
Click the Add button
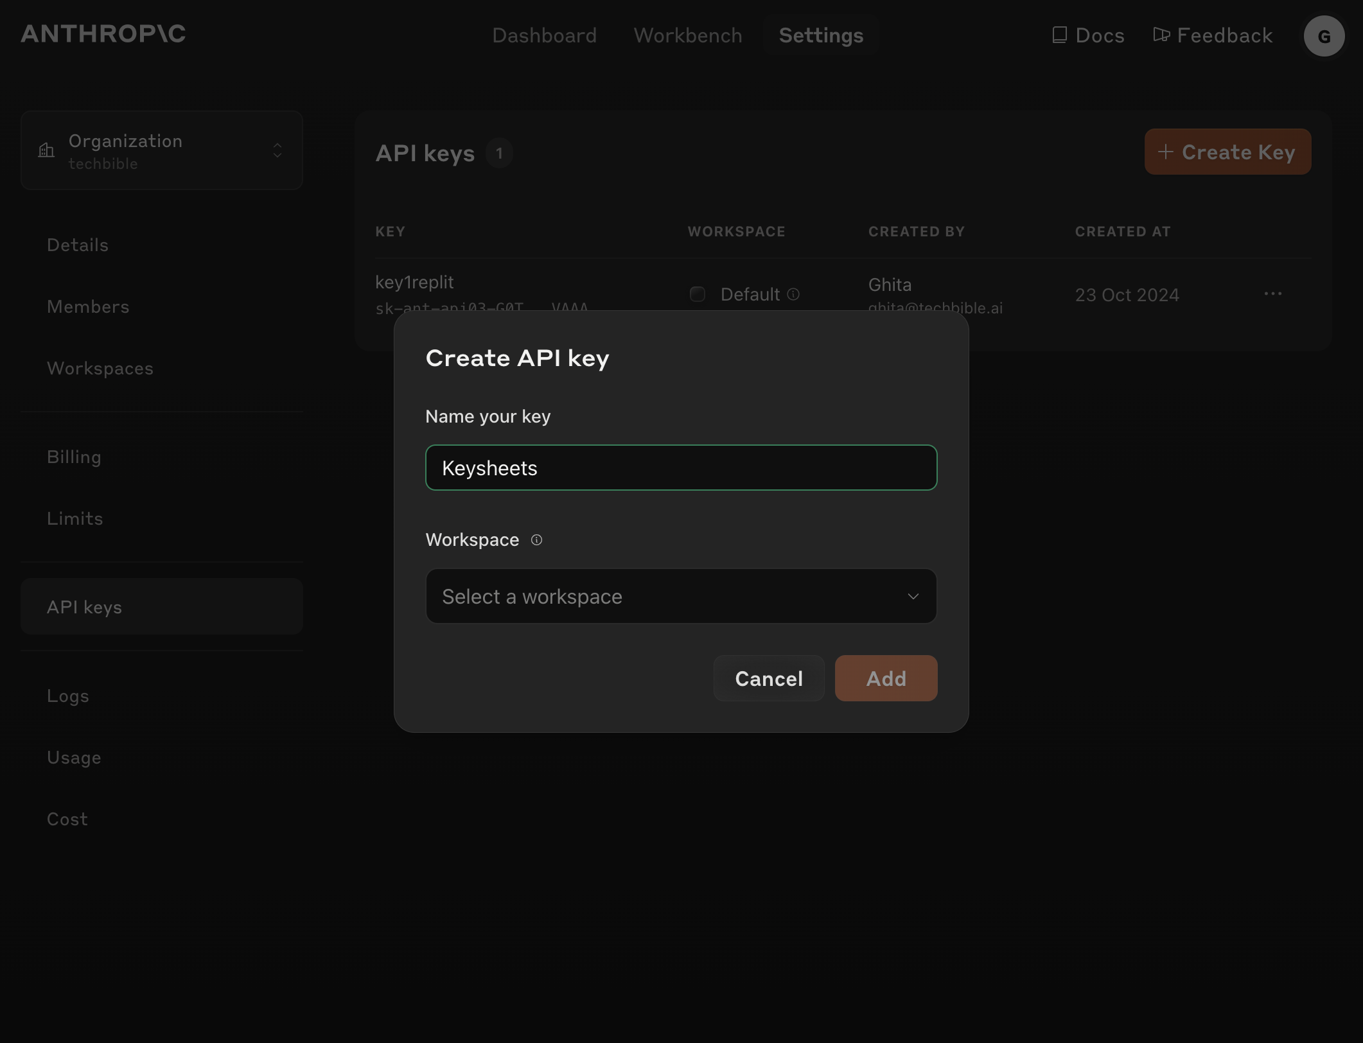coord(886,678)
